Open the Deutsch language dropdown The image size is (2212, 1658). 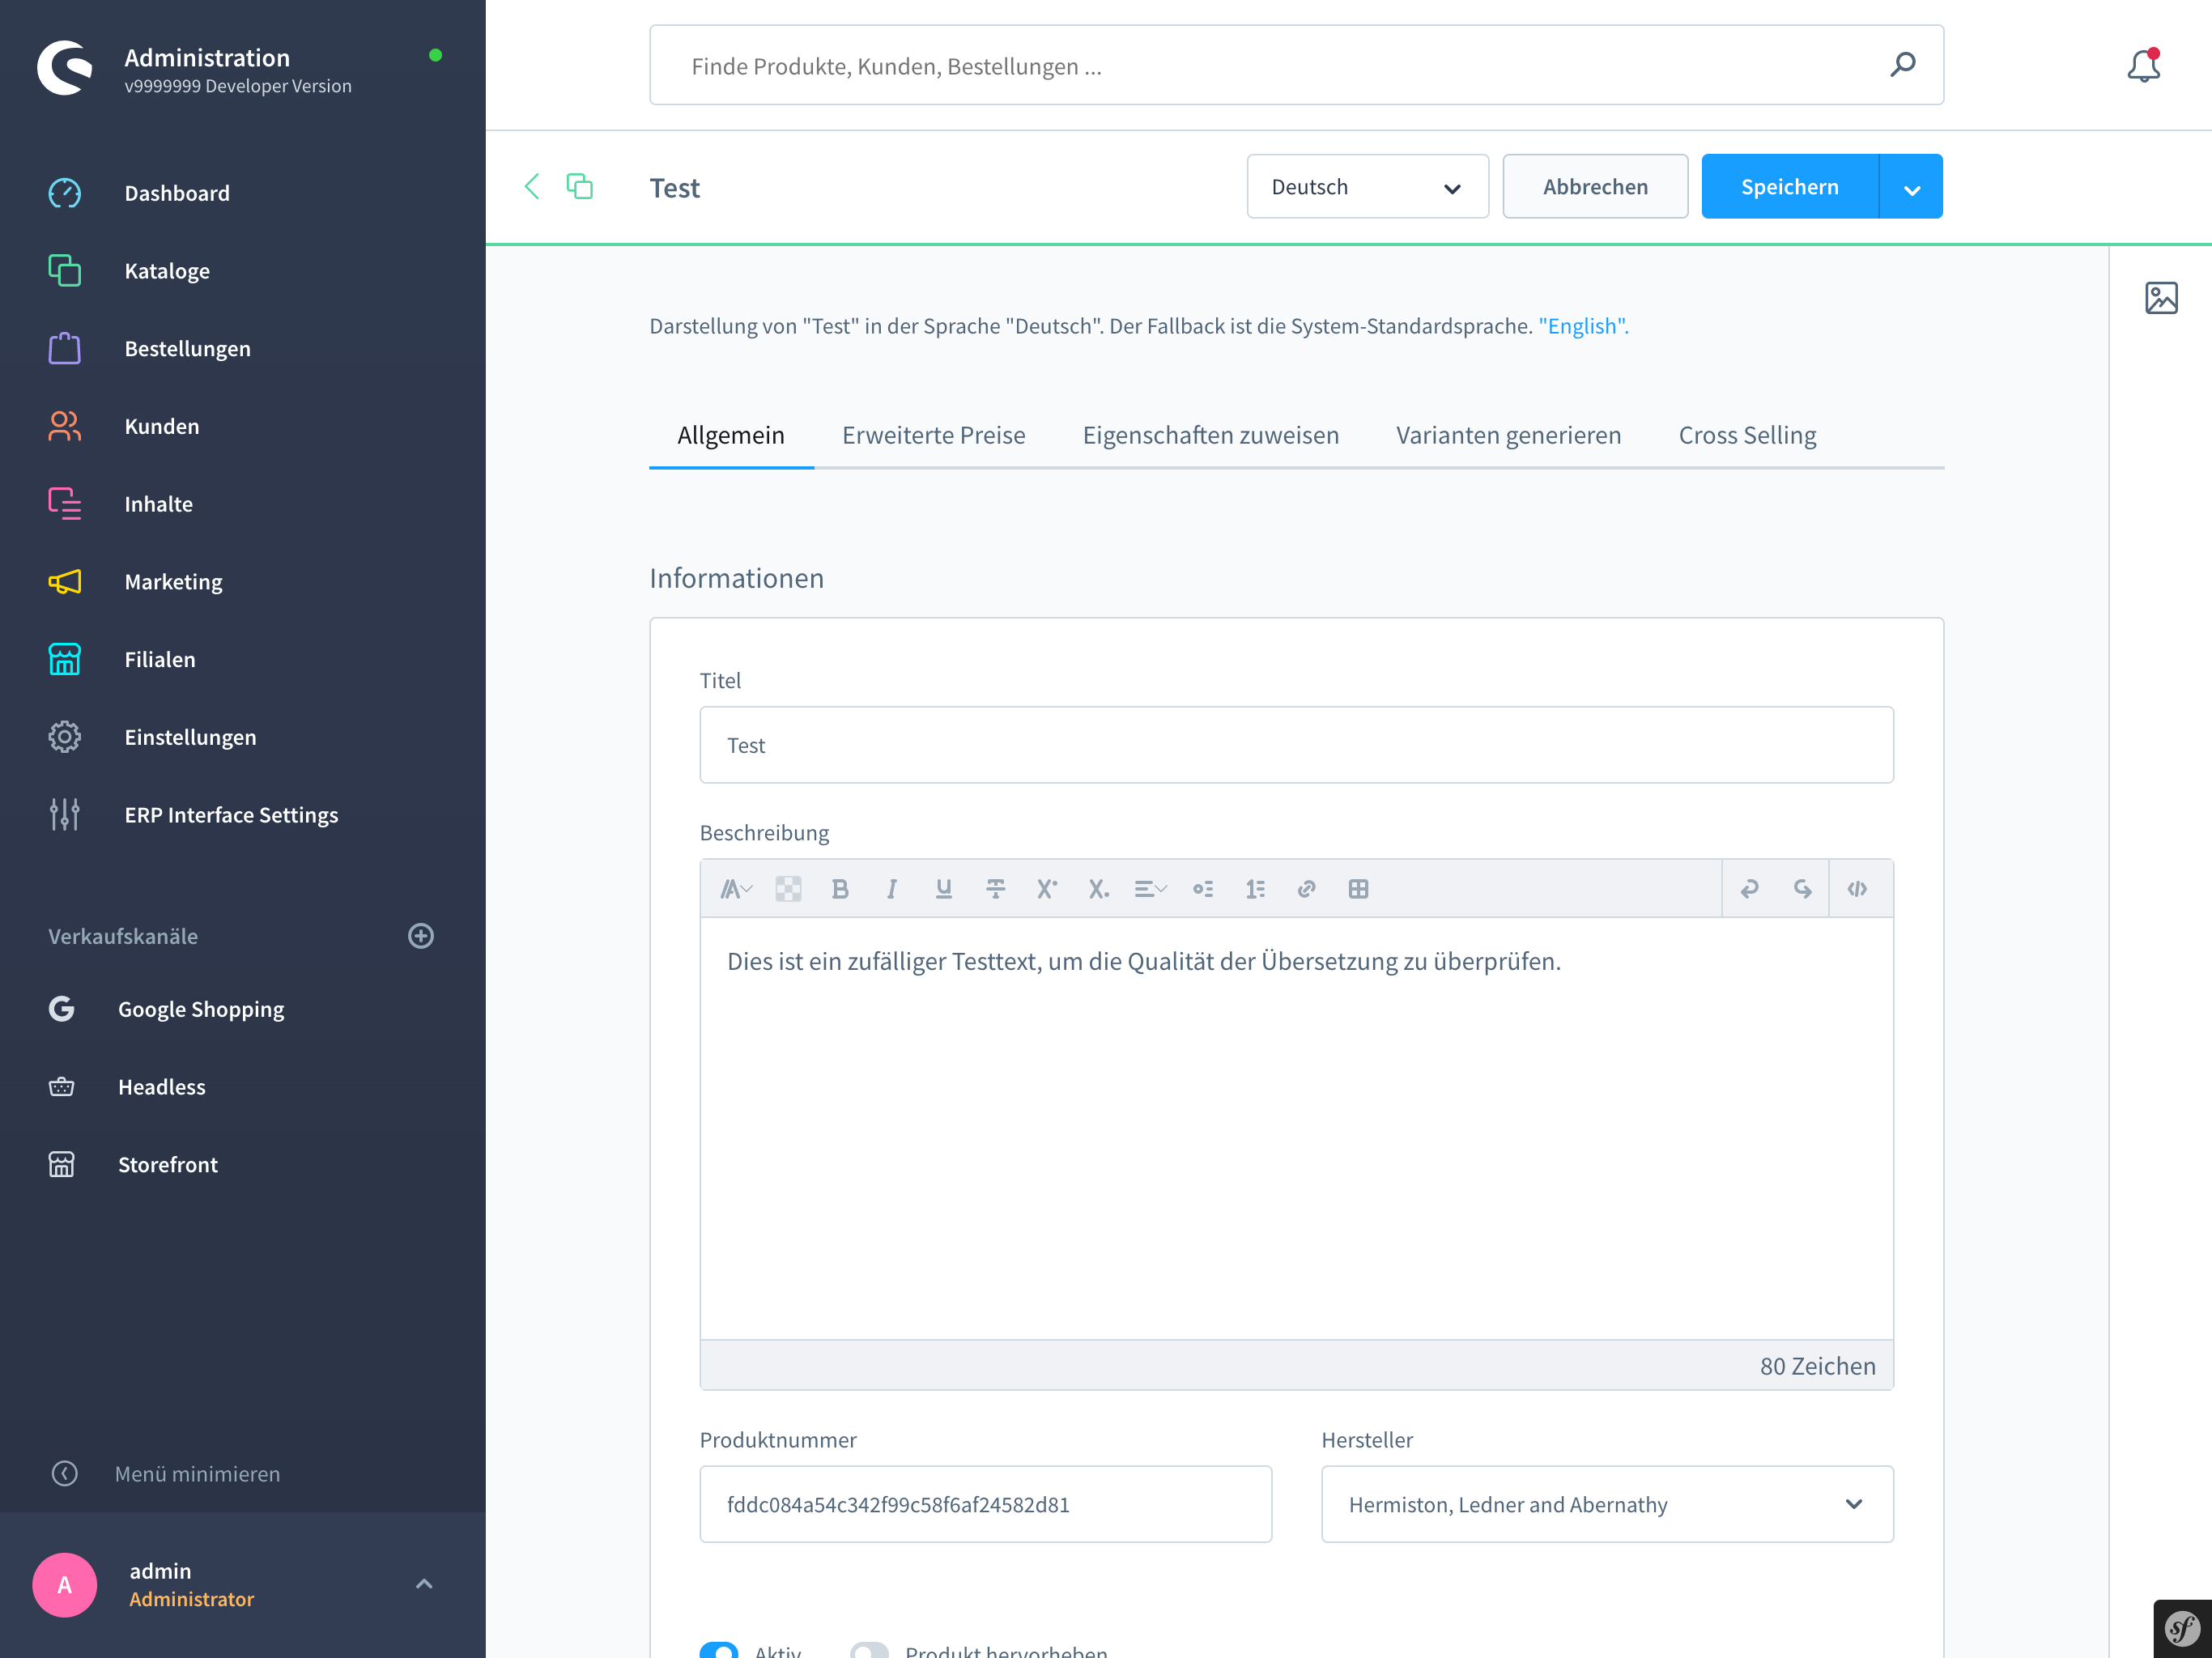point(1367,186)
